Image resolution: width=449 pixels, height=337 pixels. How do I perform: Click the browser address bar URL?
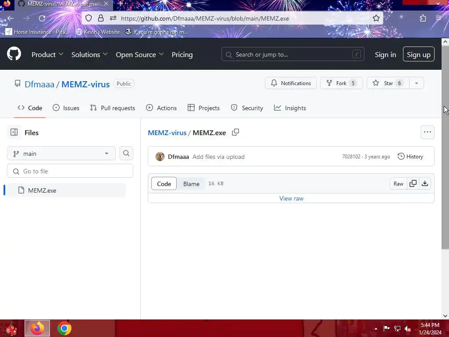(205, 18)
